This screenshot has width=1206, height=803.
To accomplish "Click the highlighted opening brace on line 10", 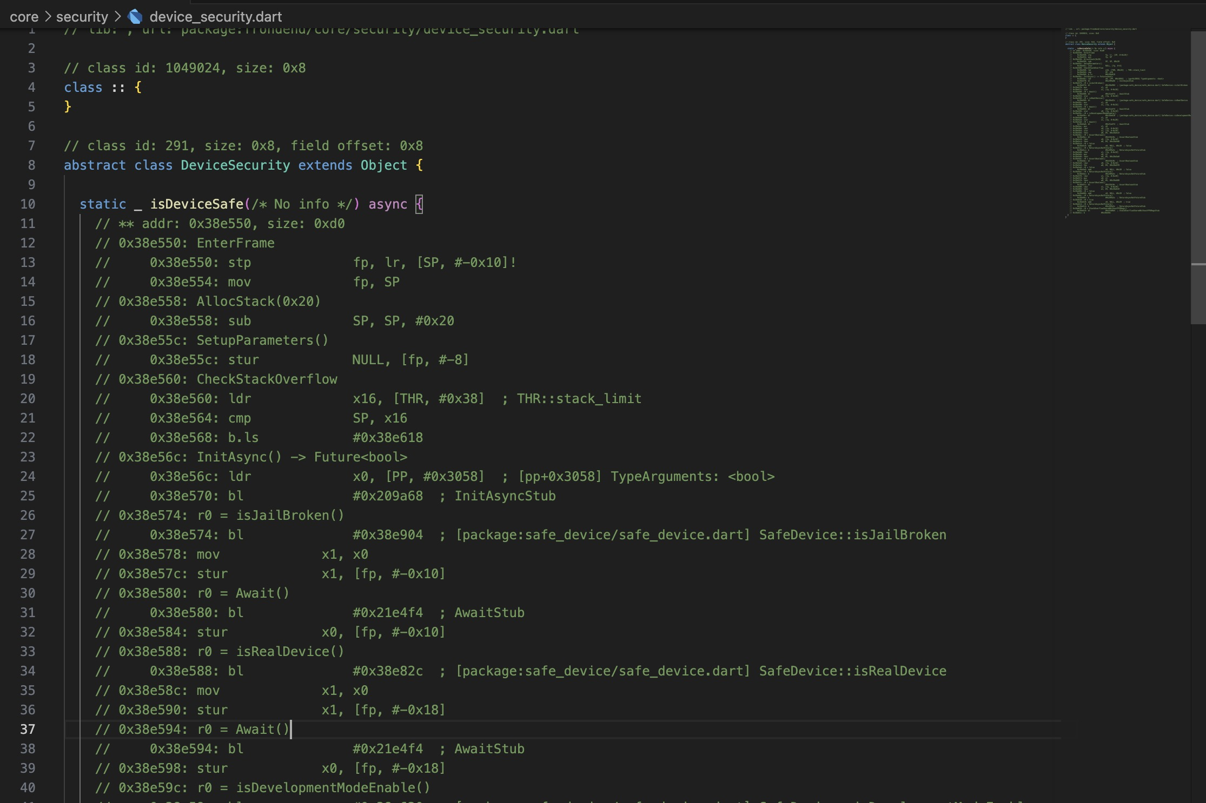I will pyautogui.click(x=419, y=204).
